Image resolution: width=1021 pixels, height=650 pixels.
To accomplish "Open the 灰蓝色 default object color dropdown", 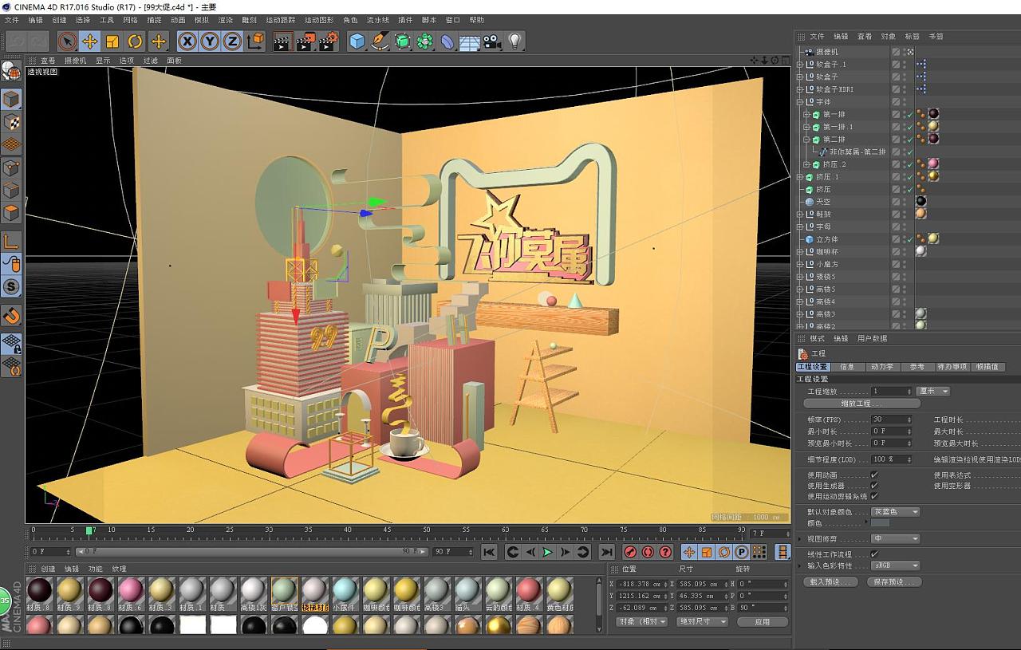I will tap(896, 512).
